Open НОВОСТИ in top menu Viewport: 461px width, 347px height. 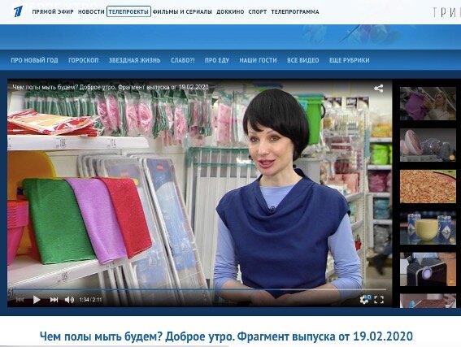click(x=91, y=11)
